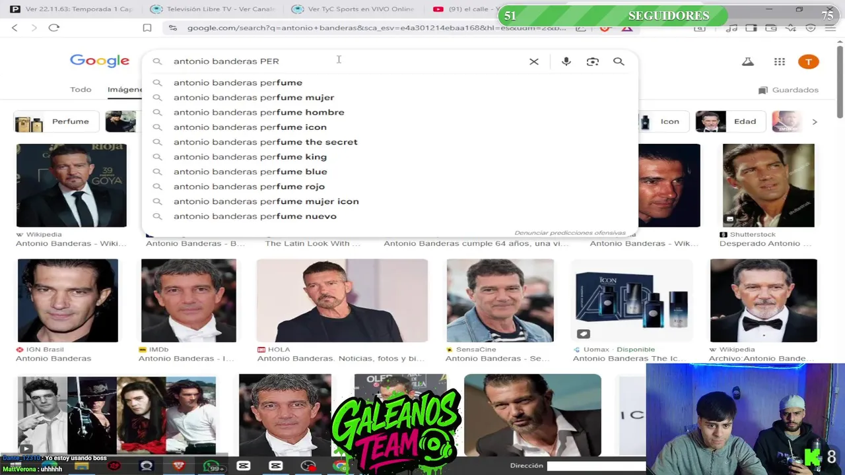845x475 pixels.
Task: Open the Guardados saved collection
Action: [x=788, y=90]
